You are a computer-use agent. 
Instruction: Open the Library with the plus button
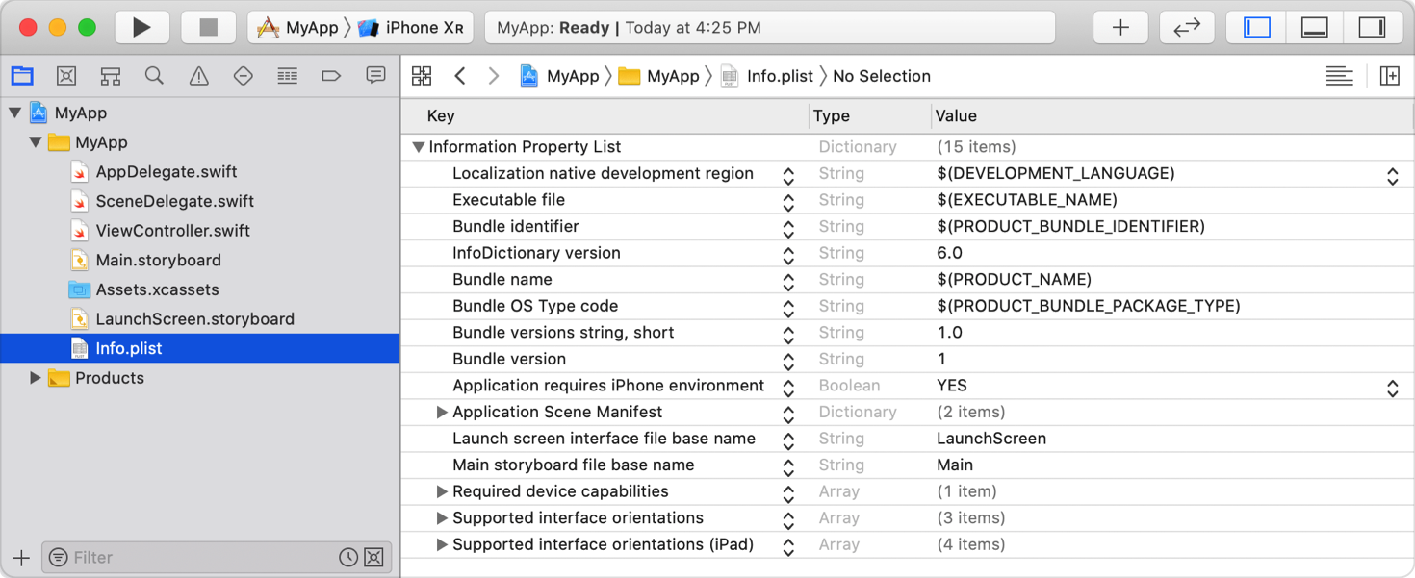(1119, 27)
